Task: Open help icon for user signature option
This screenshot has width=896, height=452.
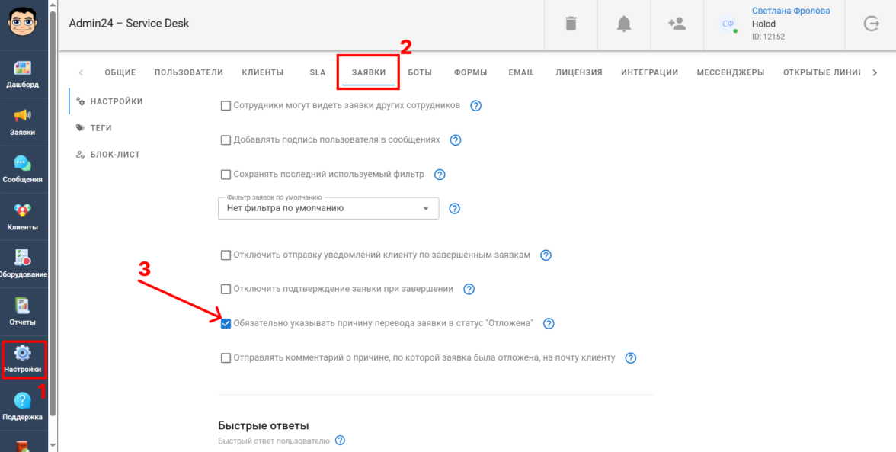Action: click(x=456, y=140)
